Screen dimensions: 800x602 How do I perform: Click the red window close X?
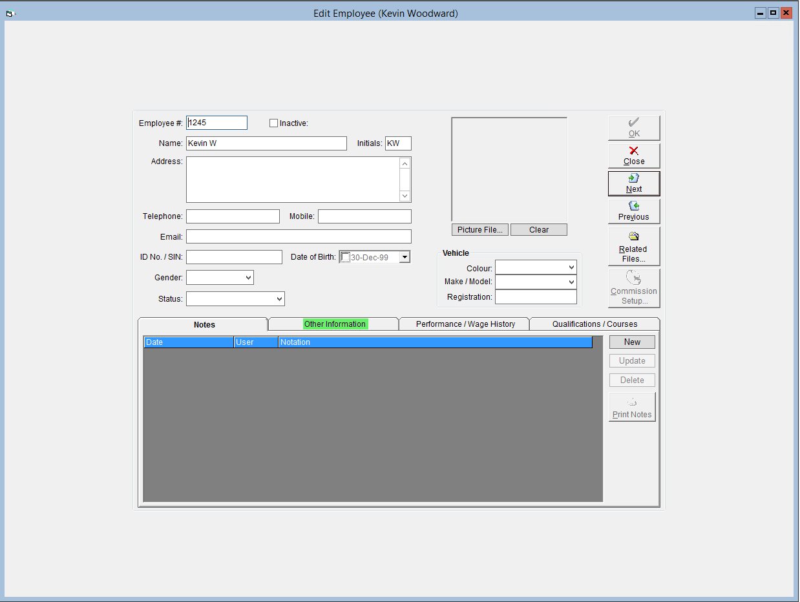786,13
